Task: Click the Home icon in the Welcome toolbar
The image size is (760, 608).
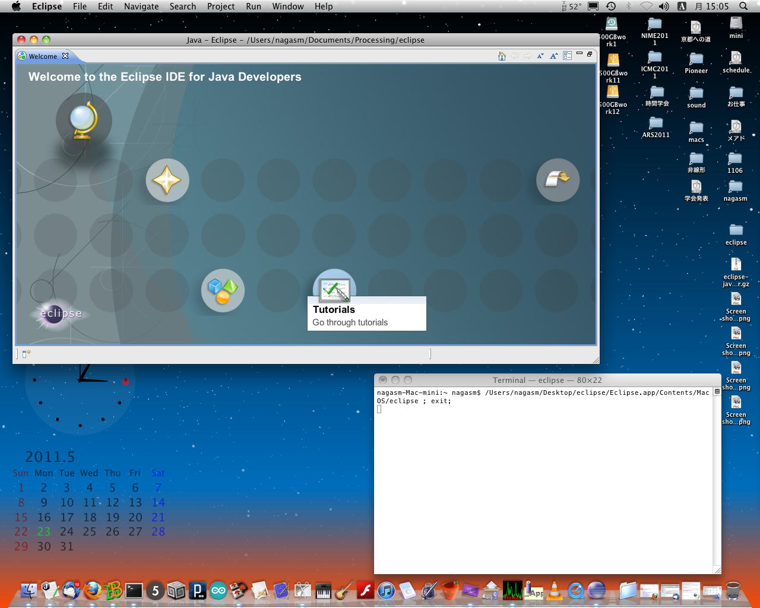Action: point(502,56)
